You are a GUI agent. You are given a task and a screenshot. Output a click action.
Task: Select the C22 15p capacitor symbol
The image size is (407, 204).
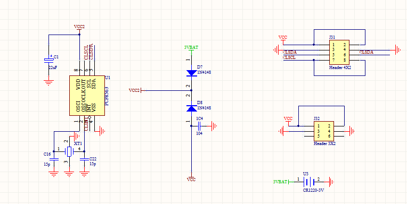point(84,159)
